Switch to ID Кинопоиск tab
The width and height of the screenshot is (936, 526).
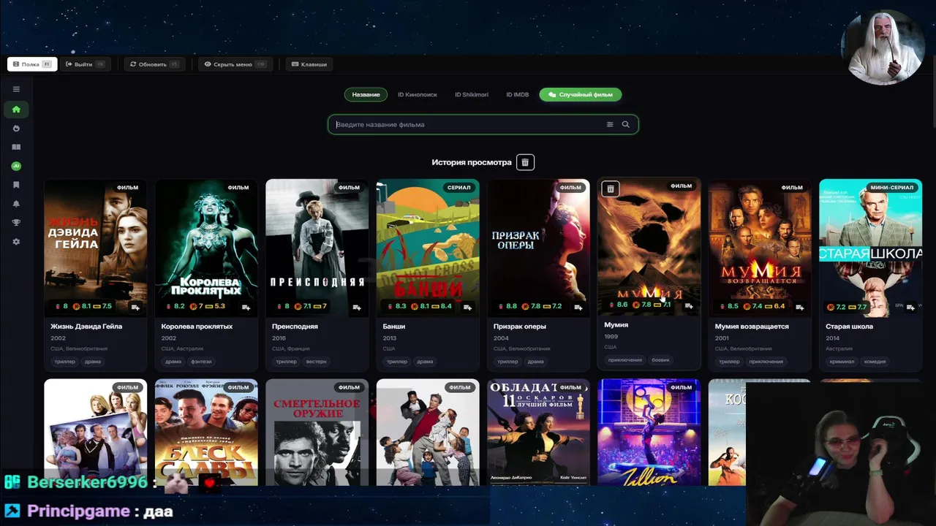click(x=418, y=94)
